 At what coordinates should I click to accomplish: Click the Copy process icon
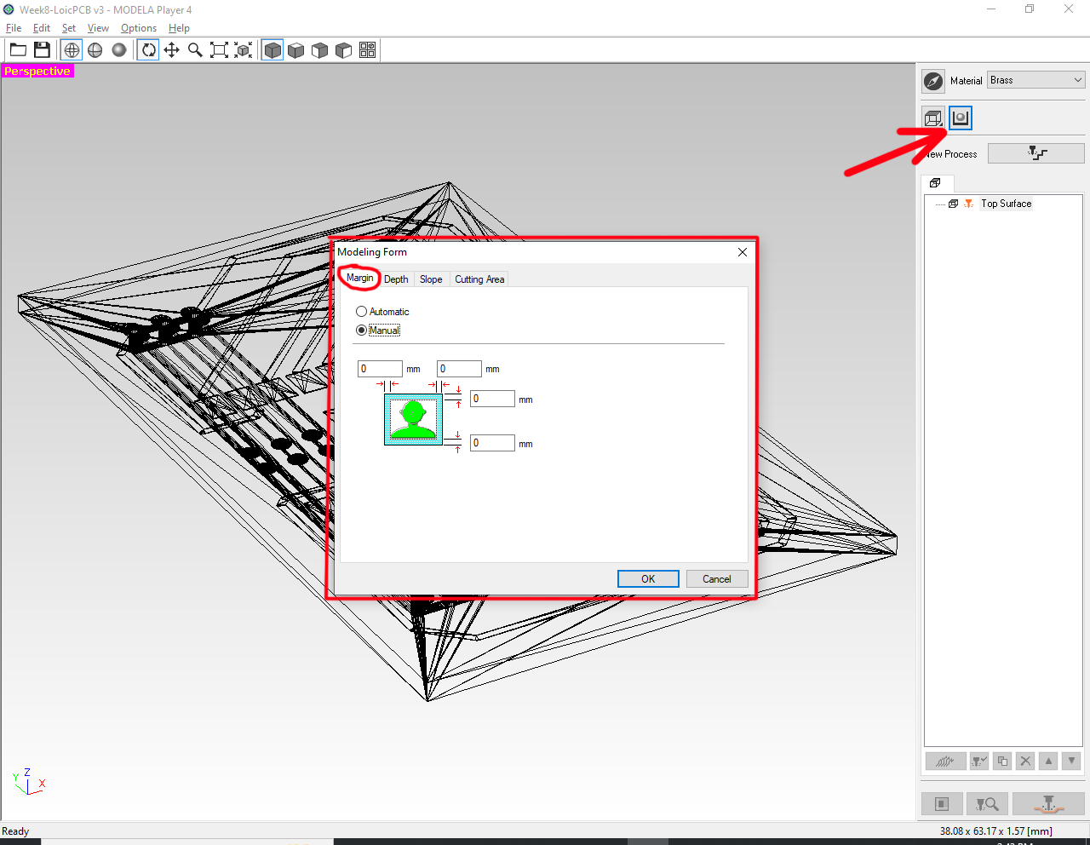(x=1002, y=761)
